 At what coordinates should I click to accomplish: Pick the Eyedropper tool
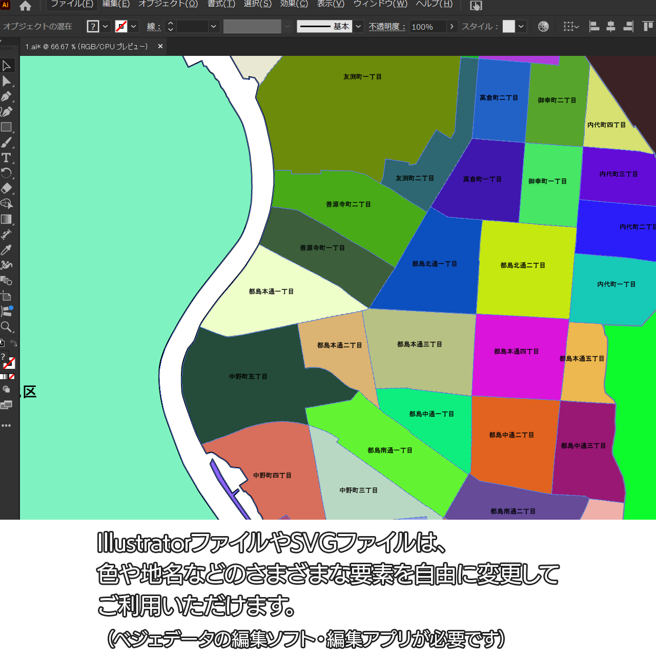(x=6, y=250)
